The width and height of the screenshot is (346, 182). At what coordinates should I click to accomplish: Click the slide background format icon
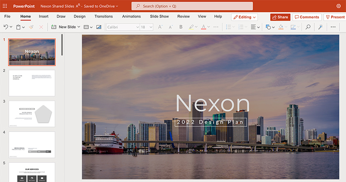(99, 27)
